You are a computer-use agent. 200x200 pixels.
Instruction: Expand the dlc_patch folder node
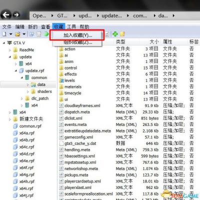(x=21, y=98)
